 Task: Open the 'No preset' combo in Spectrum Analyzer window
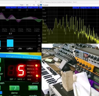[x=71, y=5]
